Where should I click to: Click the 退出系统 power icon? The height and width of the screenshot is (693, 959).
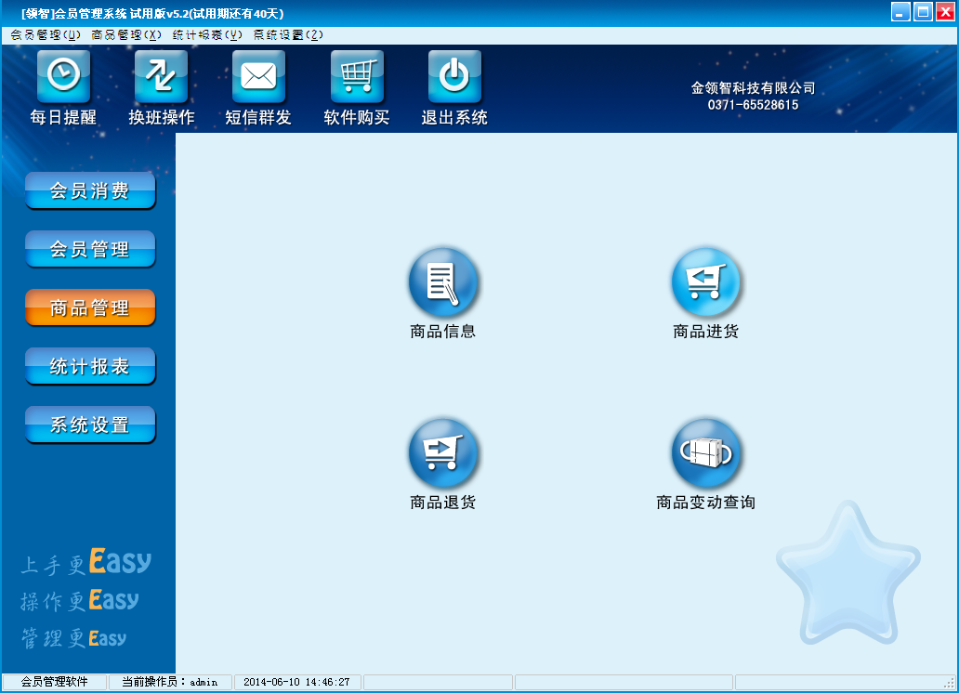(454, 76)
